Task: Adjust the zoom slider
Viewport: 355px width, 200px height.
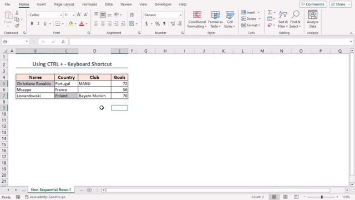Action: [x=322, y=197]
